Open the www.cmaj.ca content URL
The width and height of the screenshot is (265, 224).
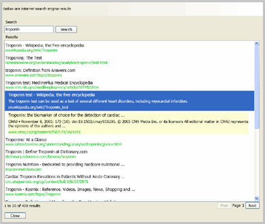pyautogui.click(x=45, y=132)
